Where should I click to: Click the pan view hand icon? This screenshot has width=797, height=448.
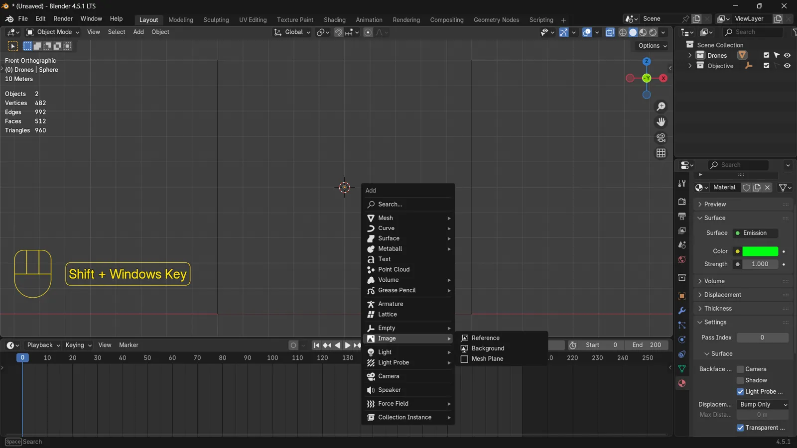[x=661, y=122]
